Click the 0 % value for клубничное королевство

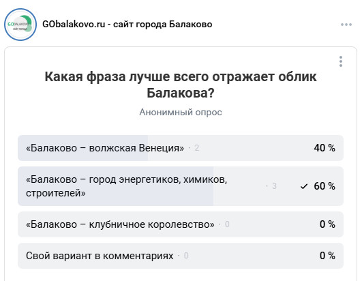click(327, 224)
